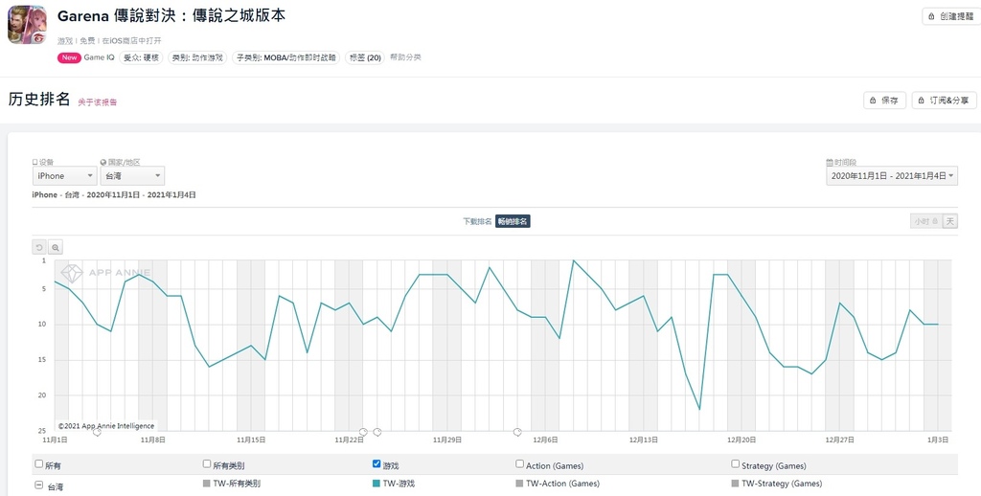Click the 国家/地区 globe icon
The width and height of the screenshot is (981, 496).
[103, 162]
